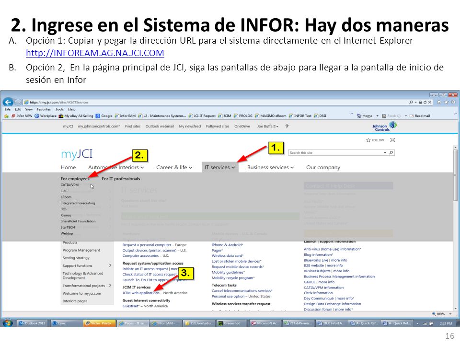This screenshot has height=345, width=460.
Task: Open the Tools menu
Action: [59, 109]
